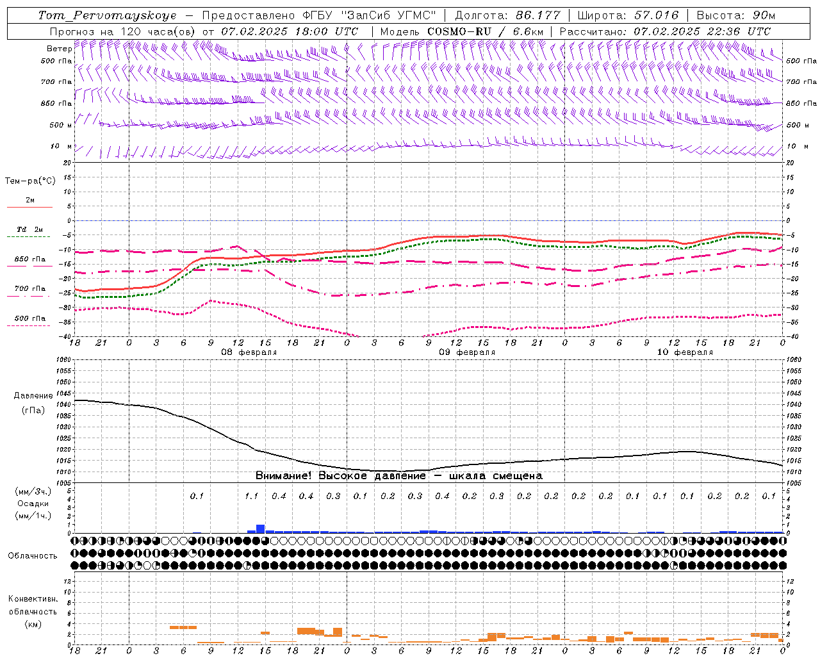Click the tallest blue precipitation bar
The height and width of the screenshot is (656, 820).
pyautogui.click(x=261, y=529)
